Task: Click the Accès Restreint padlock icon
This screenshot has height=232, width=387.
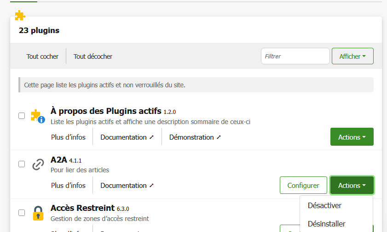Action: [x=38, y=213]
